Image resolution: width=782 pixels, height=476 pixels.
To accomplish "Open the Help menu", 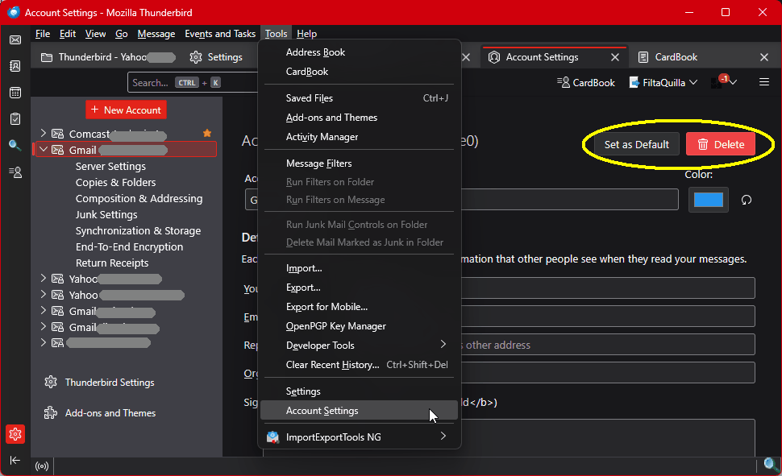I will [x=306, y=33].
